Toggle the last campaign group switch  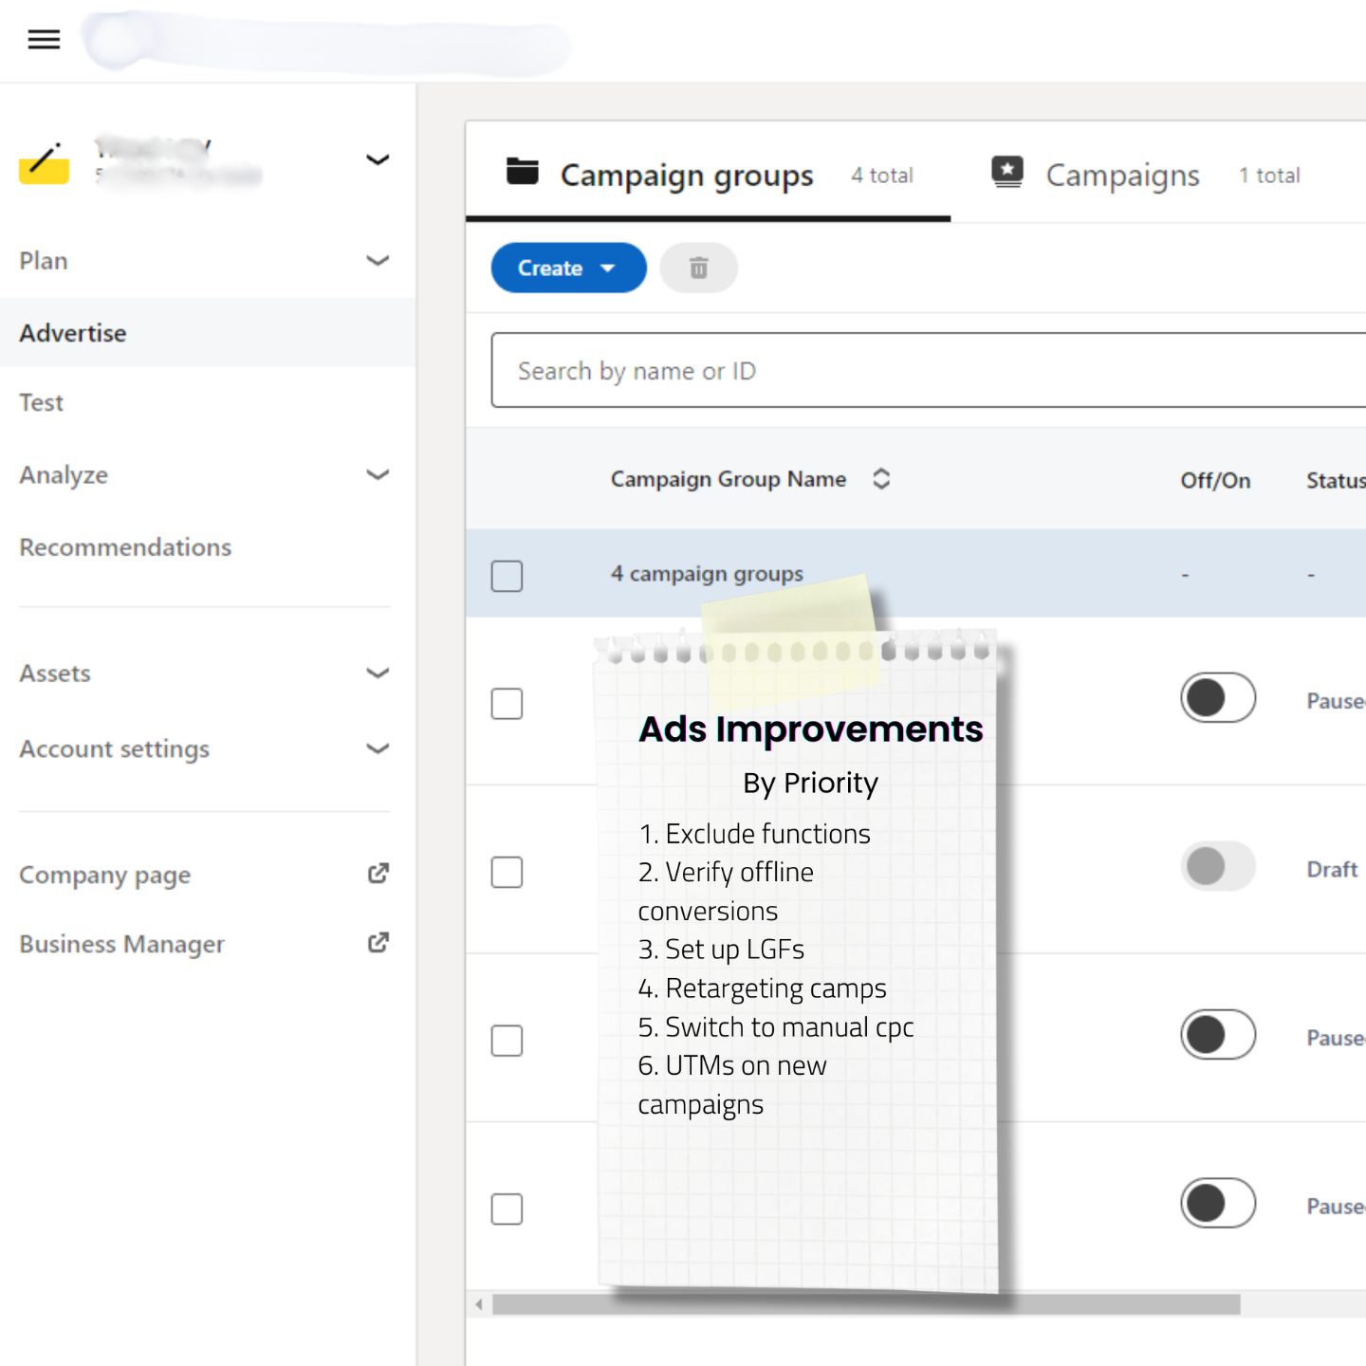(x=1218, y=1204)
